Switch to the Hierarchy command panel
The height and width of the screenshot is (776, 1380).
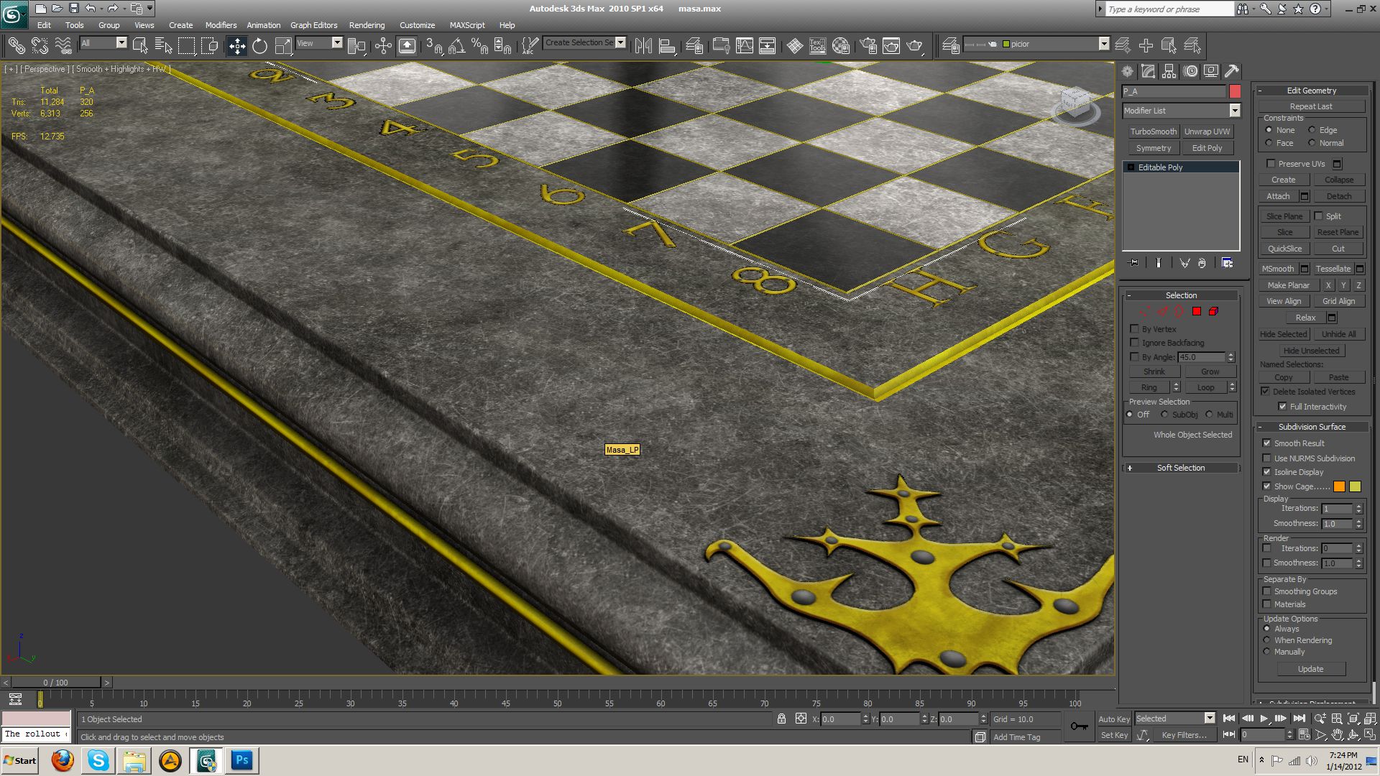(x=1169, y=71)
